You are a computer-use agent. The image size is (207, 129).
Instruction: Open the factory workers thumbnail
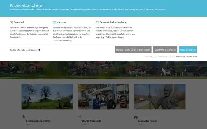click(x=103, y=96)
